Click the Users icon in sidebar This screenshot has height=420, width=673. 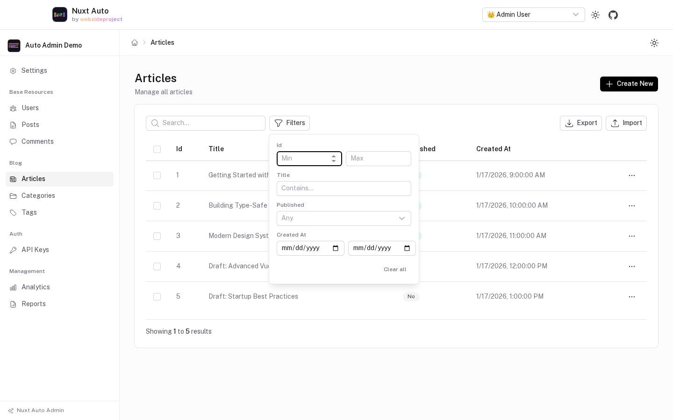[x=13, y=108]
